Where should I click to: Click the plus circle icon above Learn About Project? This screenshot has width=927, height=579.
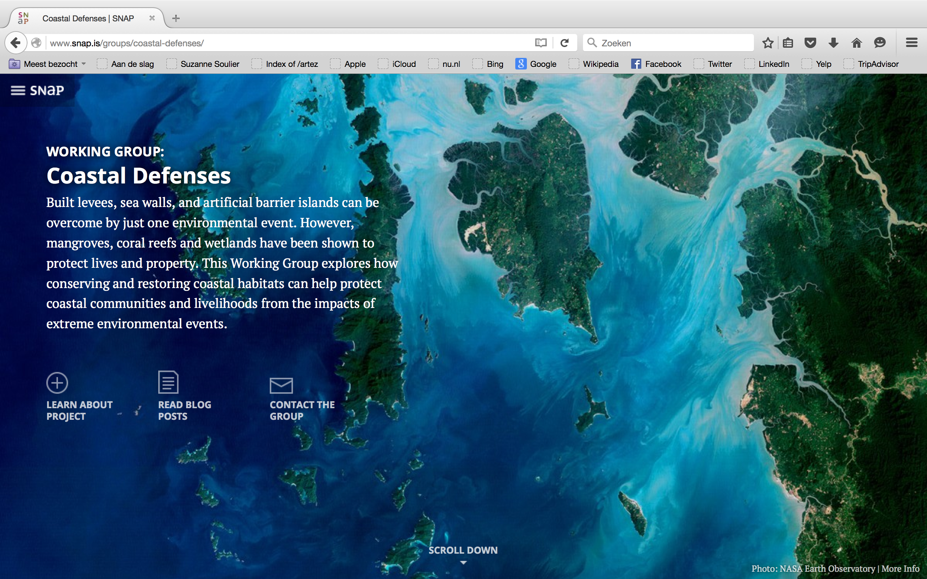57,383
